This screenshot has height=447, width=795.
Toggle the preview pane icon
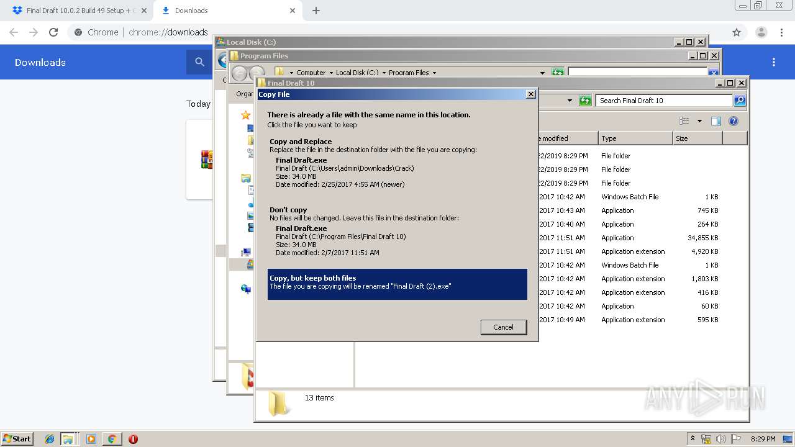pos(716,121)
